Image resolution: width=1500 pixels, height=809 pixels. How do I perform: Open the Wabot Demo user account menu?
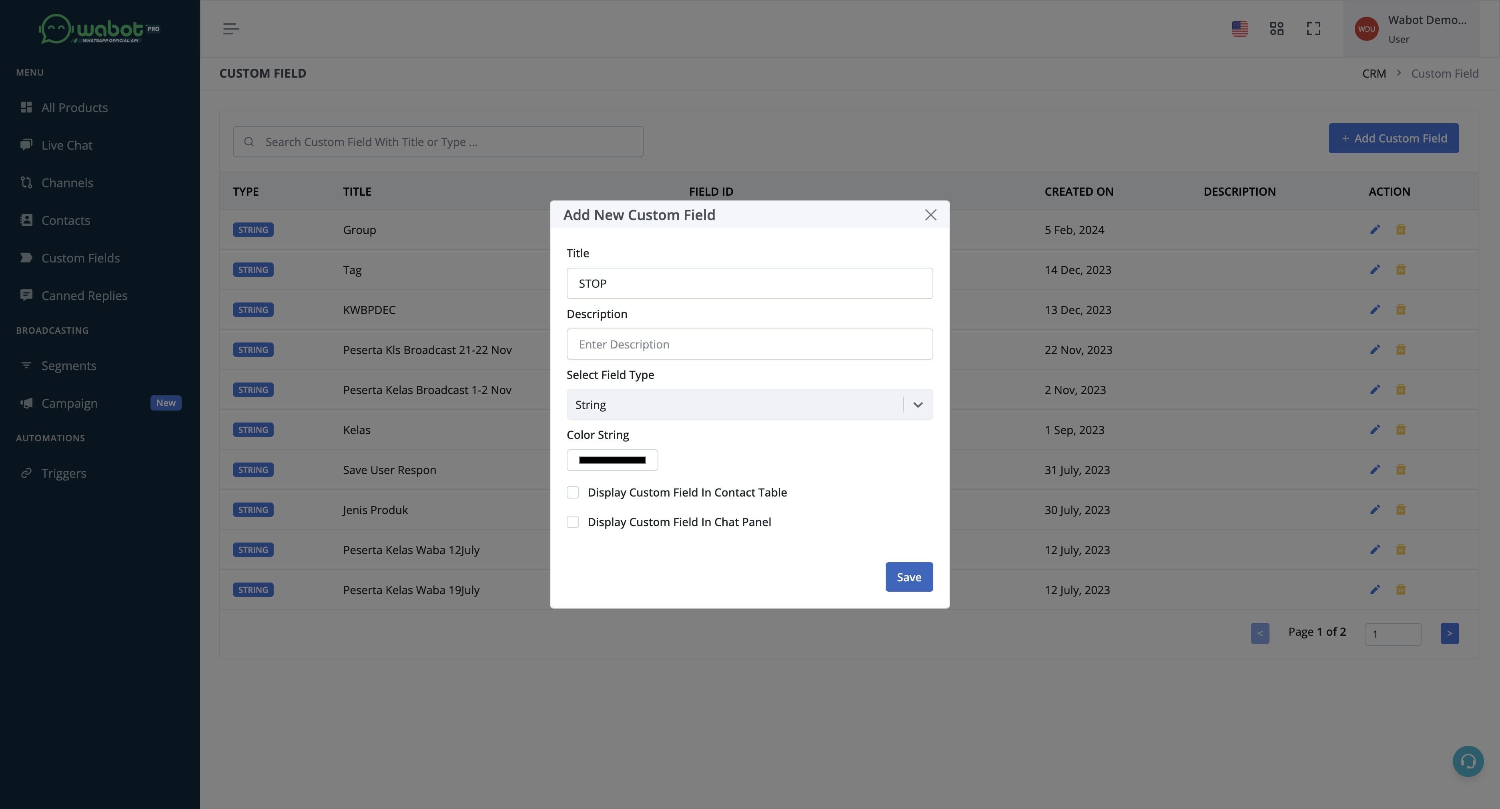click(x=1411, y=28)
